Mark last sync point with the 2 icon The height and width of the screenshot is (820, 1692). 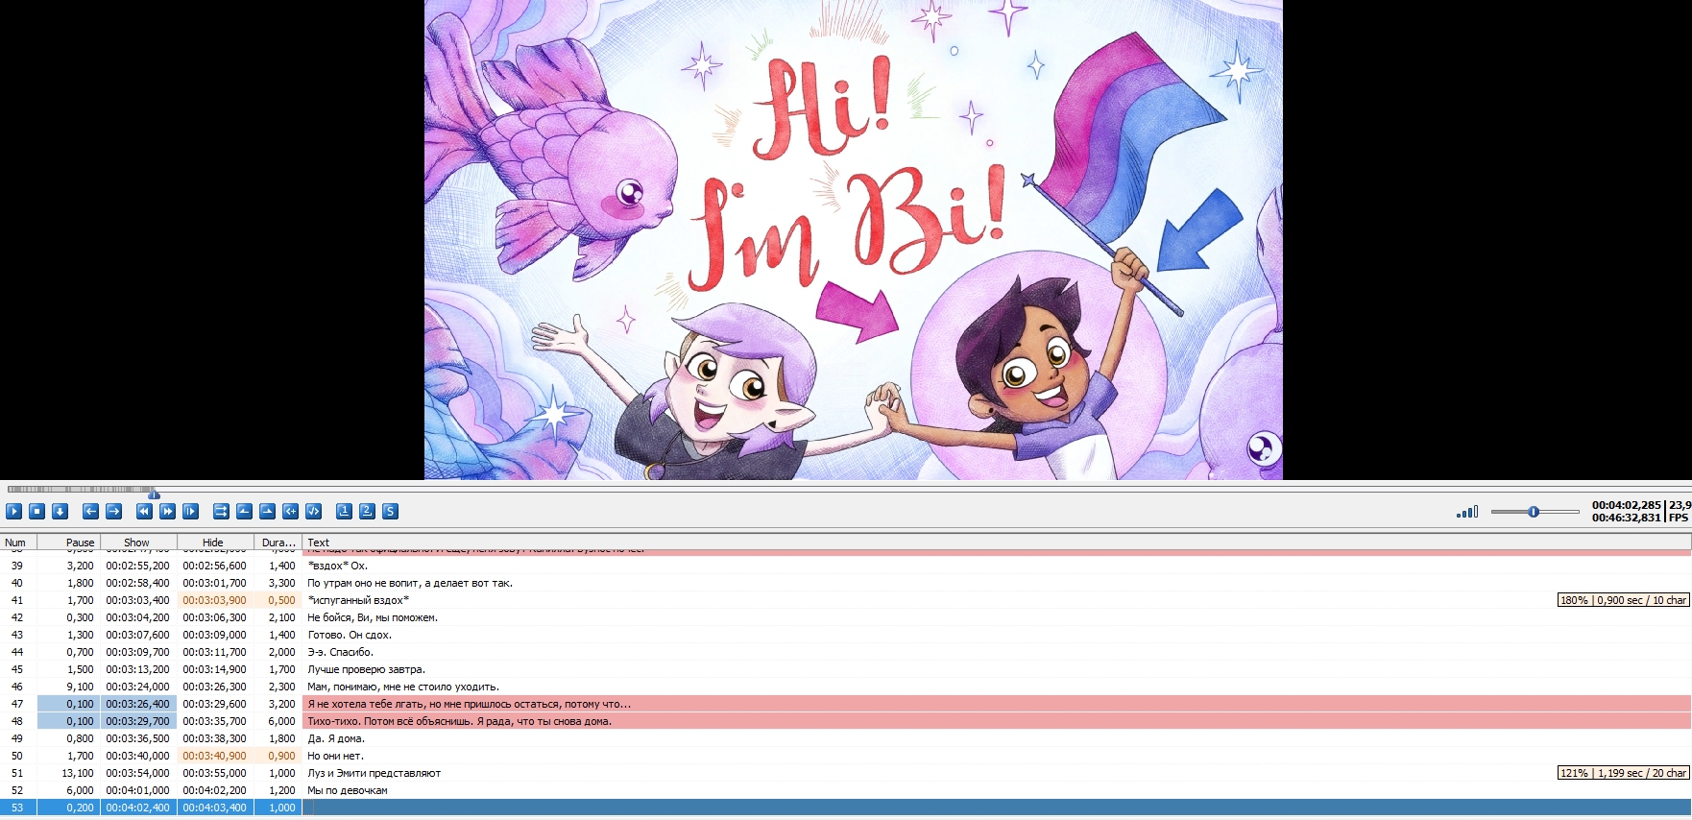(367, 512)
